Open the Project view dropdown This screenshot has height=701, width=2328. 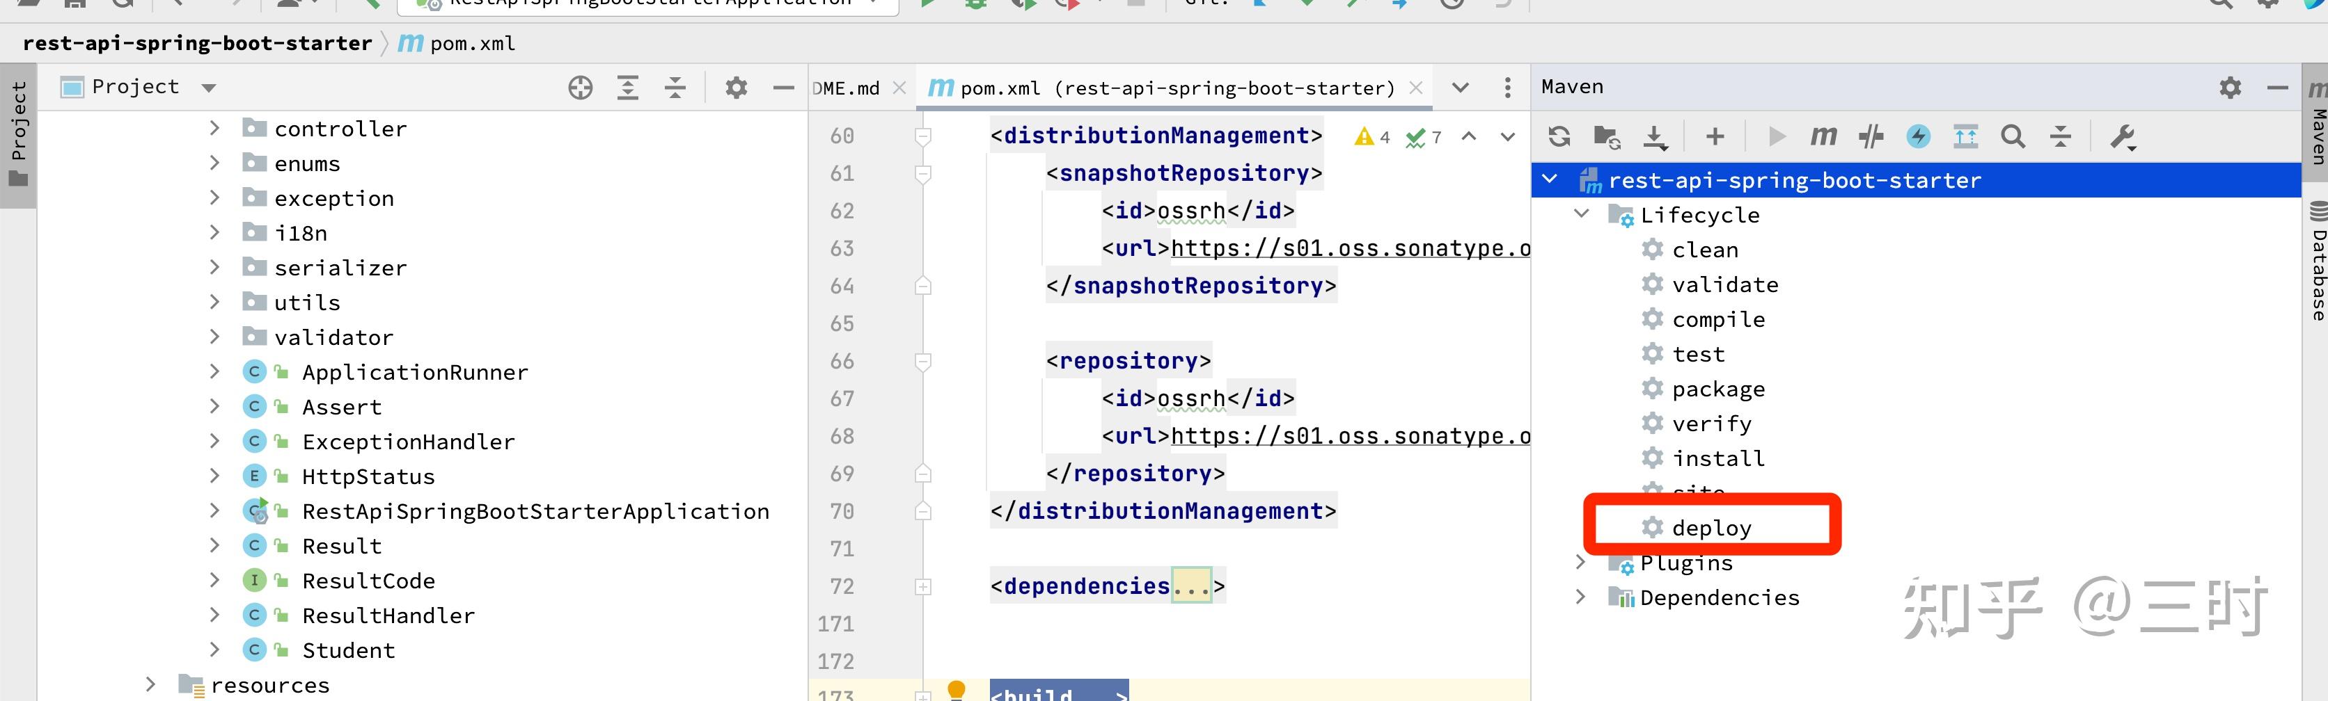[x=209, y=88]
